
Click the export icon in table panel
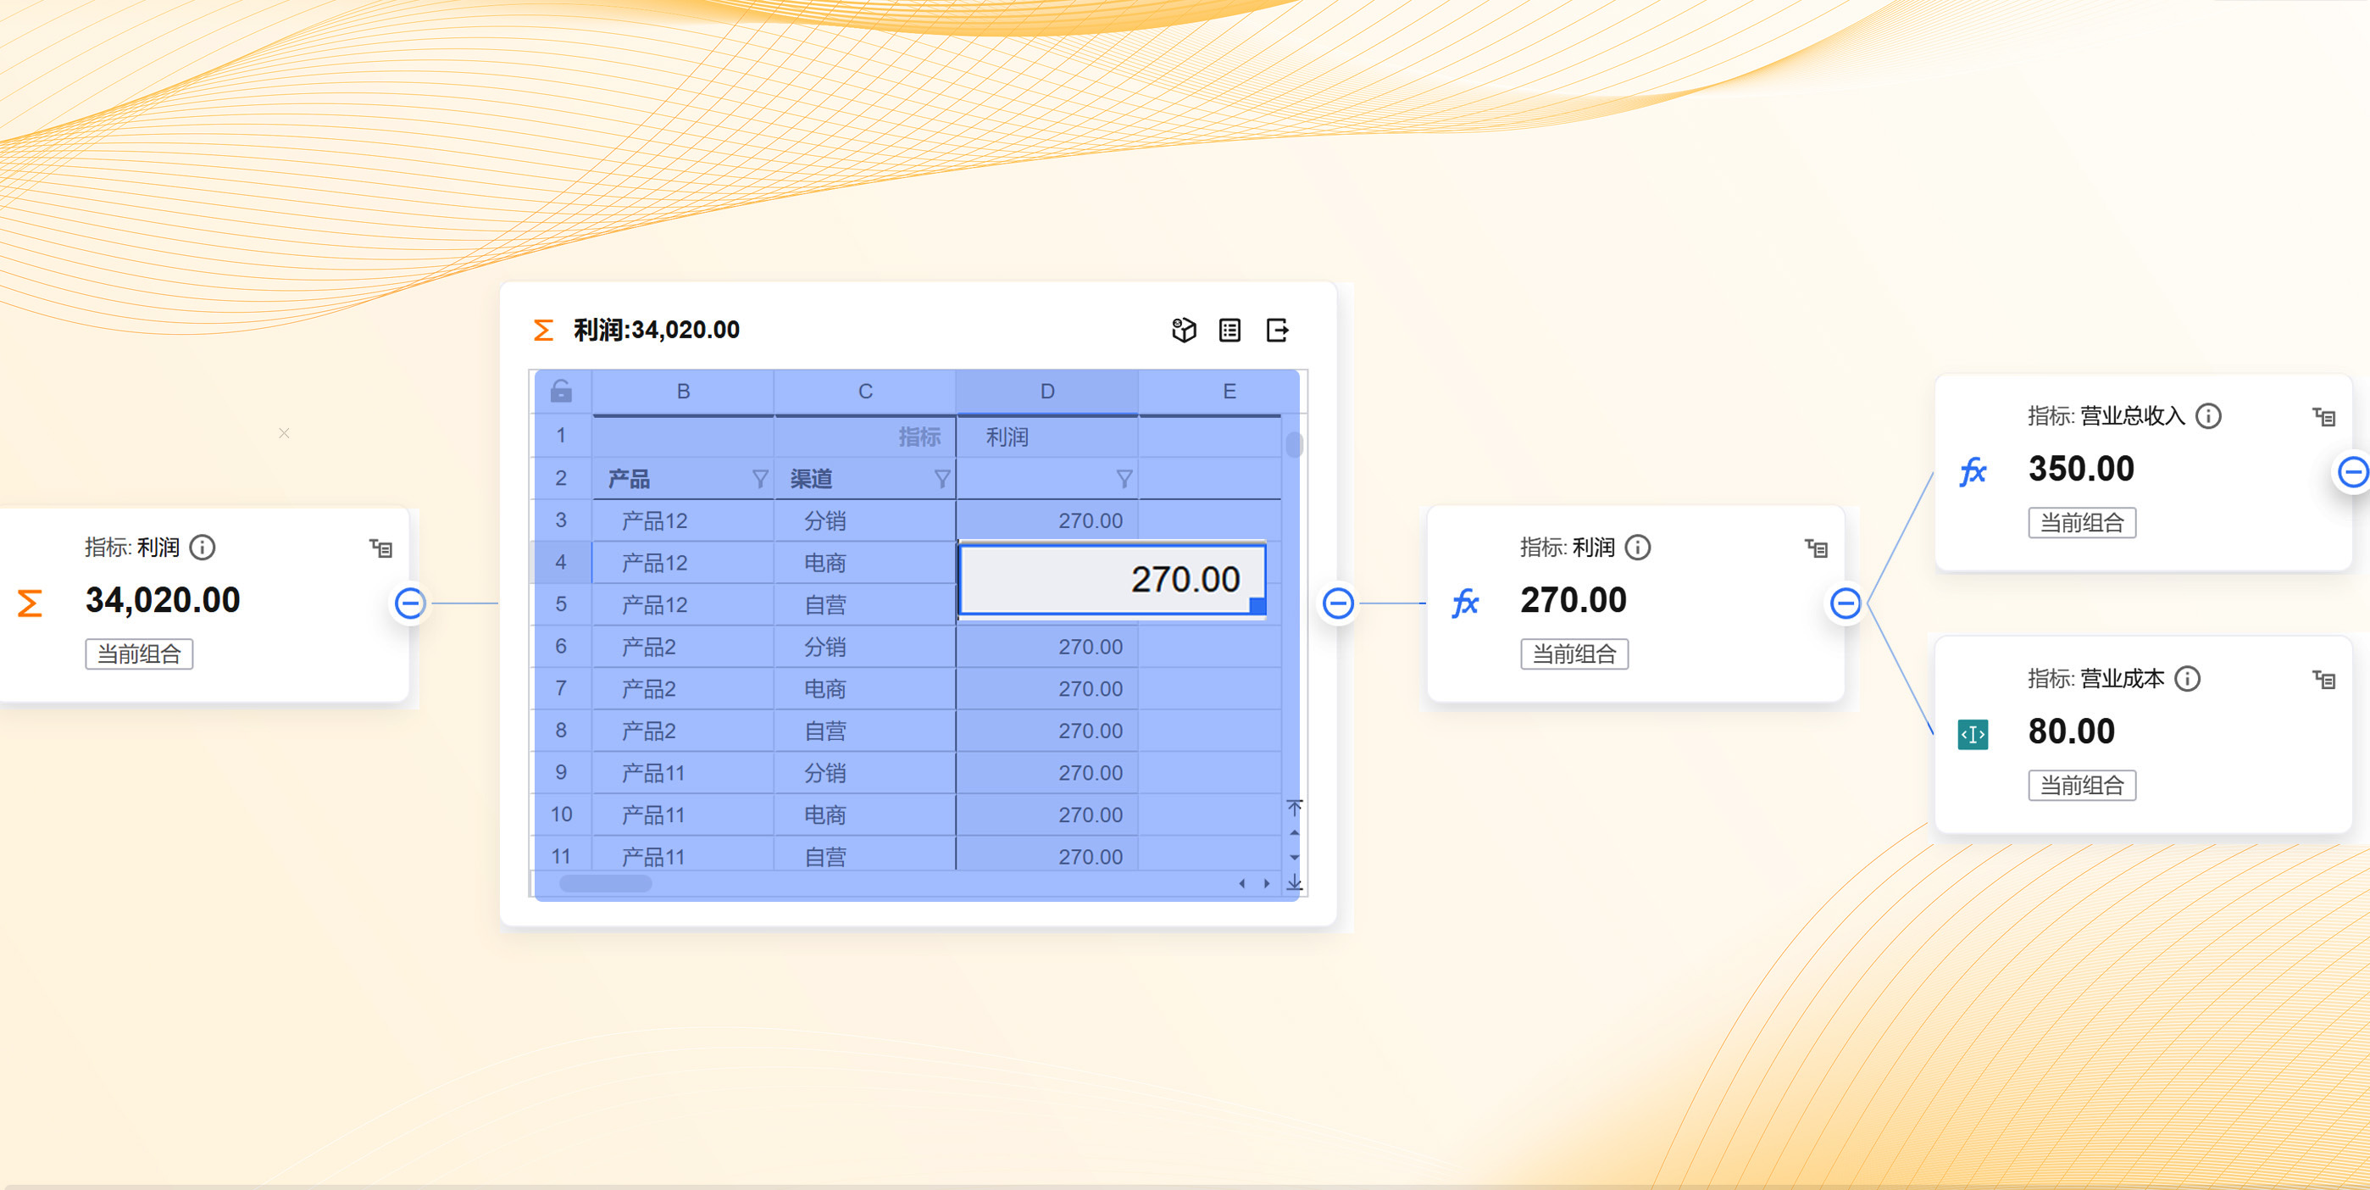click(x=1277, y=330)
